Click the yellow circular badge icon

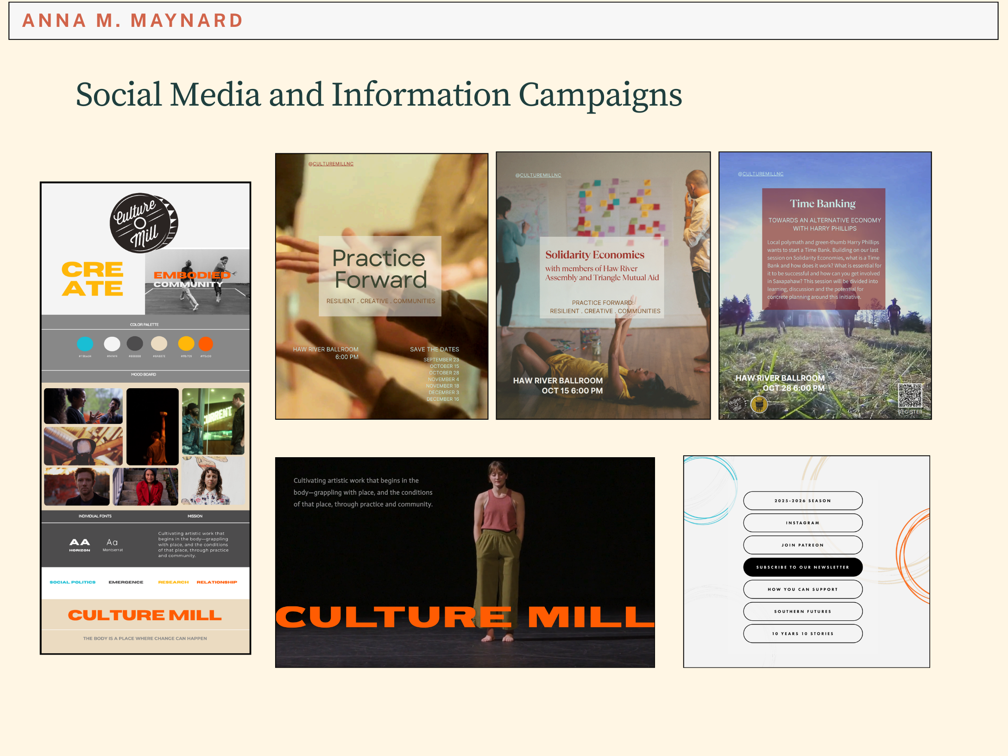[x=759, y=405]
